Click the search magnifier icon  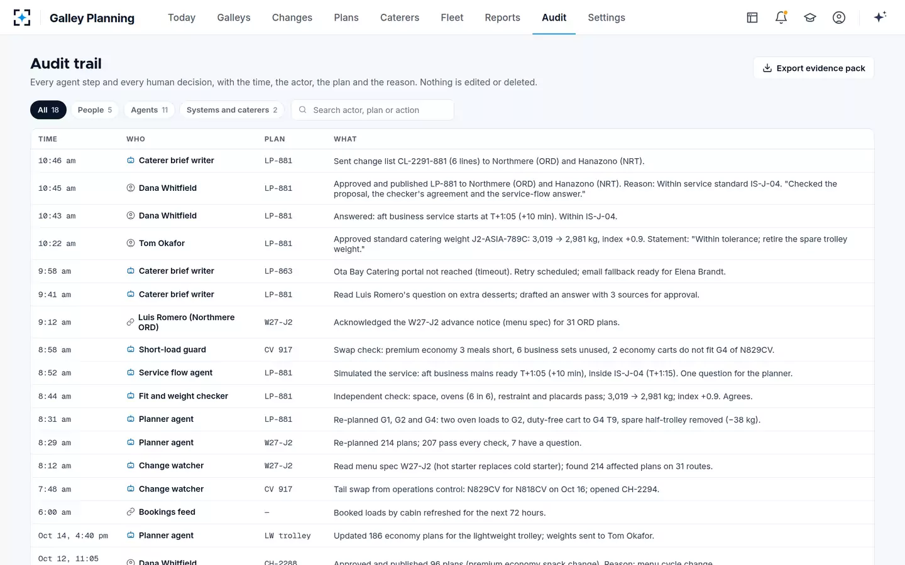click(303, 110)
